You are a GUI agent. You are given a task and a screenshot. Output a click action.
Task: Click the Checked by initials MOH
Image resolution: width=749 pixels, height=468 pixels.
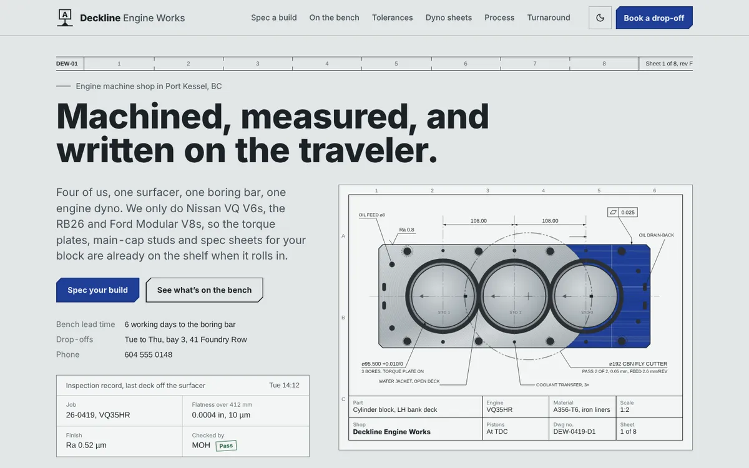point(201,446)
